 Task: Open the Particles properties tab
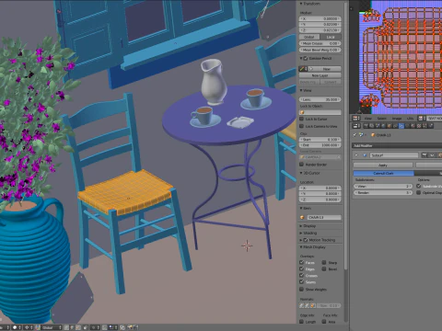[425, 126]
